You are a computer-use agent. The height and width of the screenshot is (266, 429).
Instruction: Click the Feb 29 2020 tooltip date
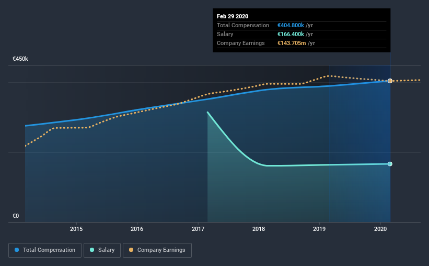coord(233,16)
